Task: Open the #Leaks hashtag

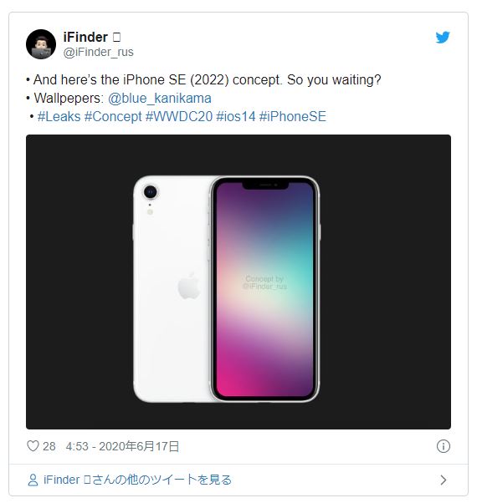Action: 59,116
